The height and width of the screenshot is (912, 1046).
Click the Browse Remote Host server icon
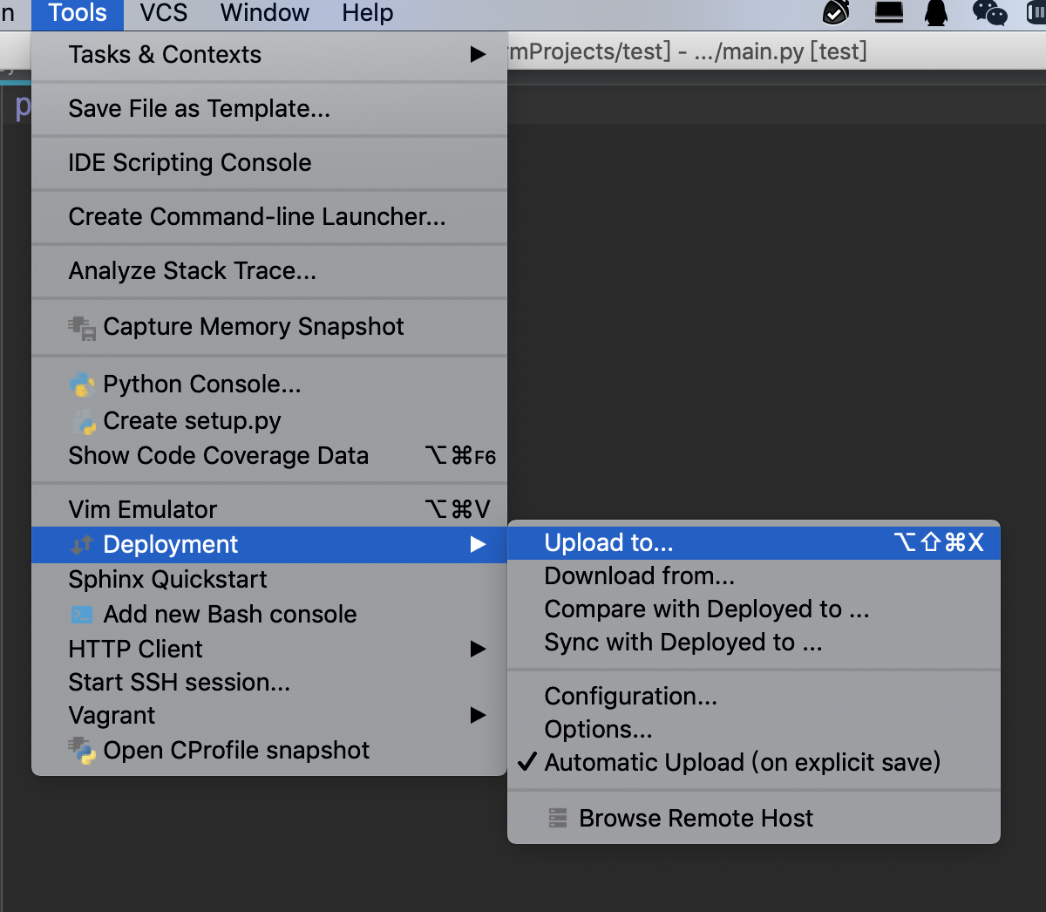(559, 818)
